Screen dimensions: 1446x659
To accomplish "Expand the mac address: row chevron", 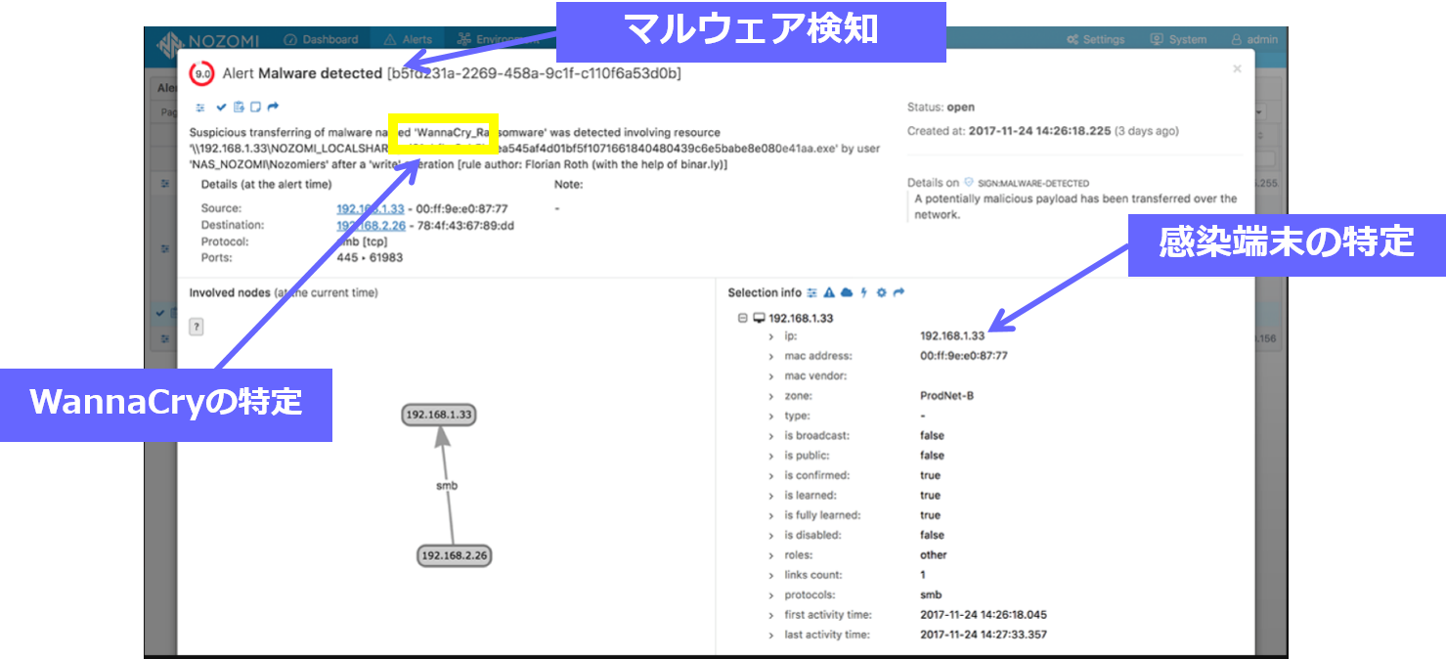I will point(770,356).
